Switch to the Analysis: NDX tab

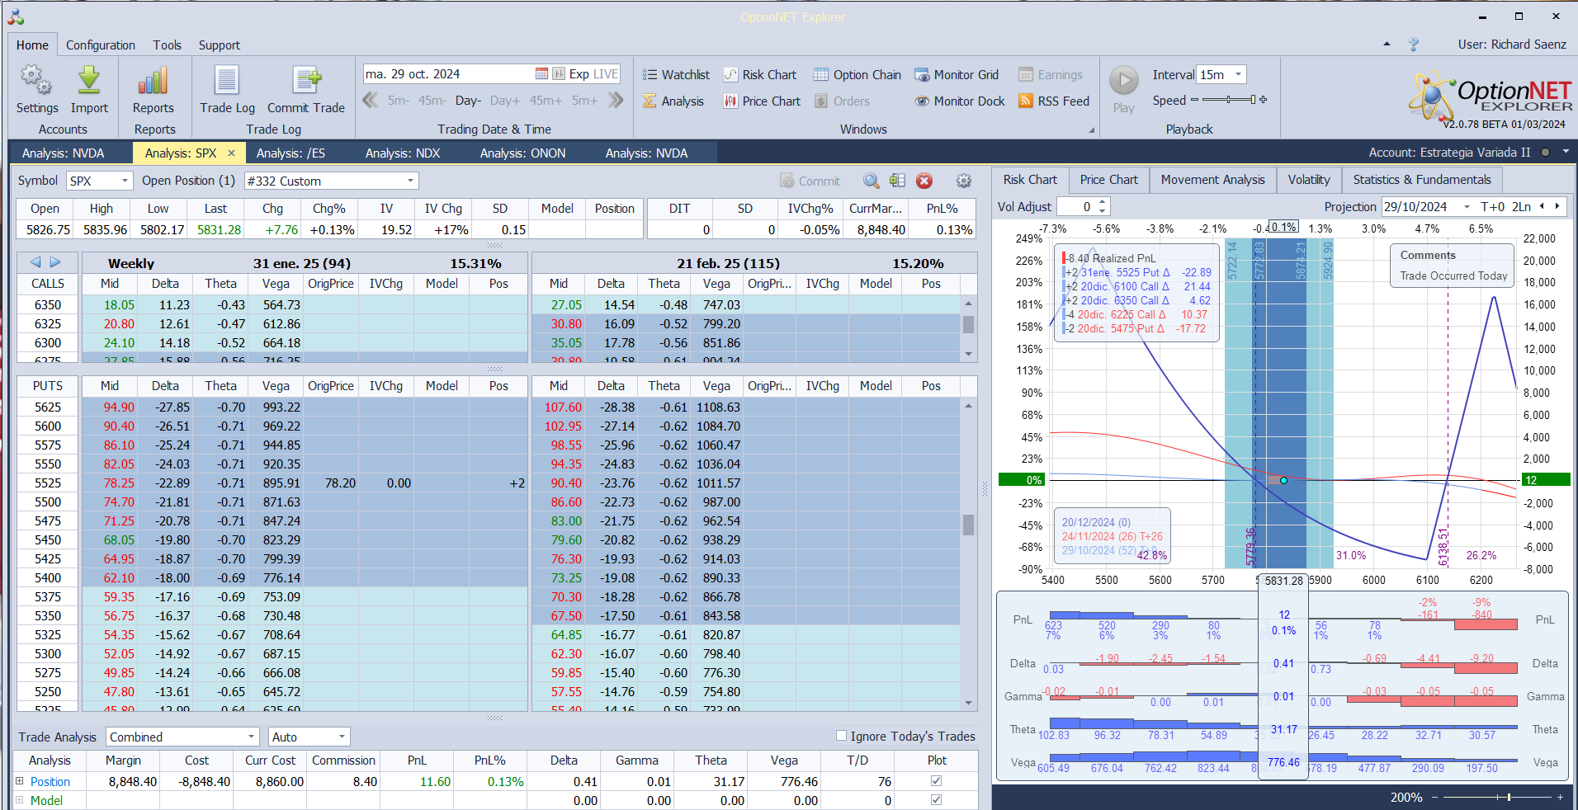(403, 153)
